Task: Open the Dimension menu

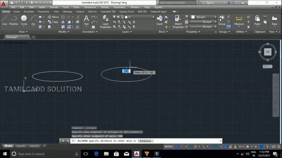Action: (90, 7)
